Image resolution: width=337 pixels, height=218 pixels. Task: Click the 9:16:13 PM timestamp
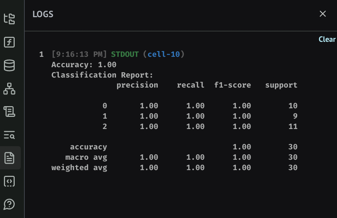79,54
